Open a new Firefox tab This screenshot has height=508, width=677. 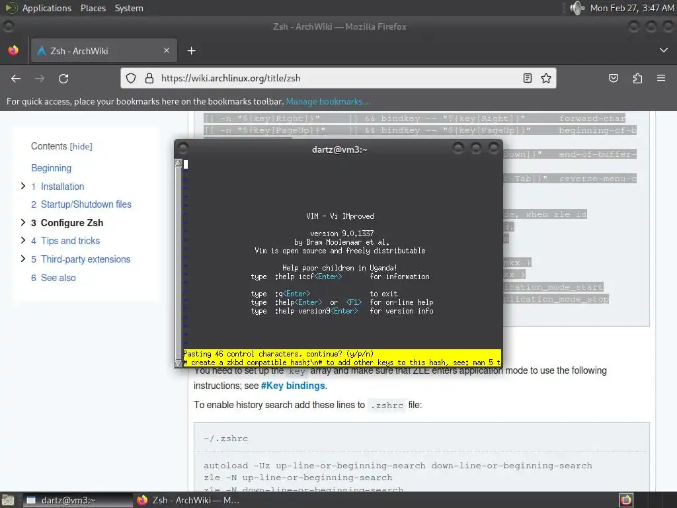pyautogui.click(x=191, y=51)
